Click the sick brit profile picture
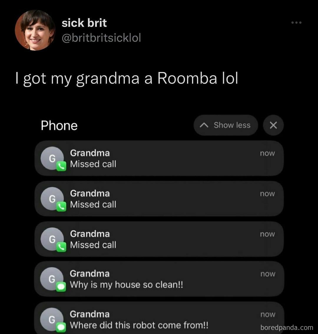The width and height of the screenshot is (318, 334). pos(35,30)
